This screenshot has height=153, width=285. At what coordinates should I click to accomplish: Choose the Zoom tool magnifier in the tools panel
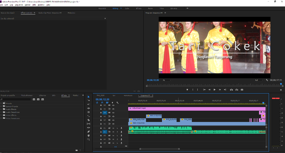pyautogui.click(x=88, y=139)
